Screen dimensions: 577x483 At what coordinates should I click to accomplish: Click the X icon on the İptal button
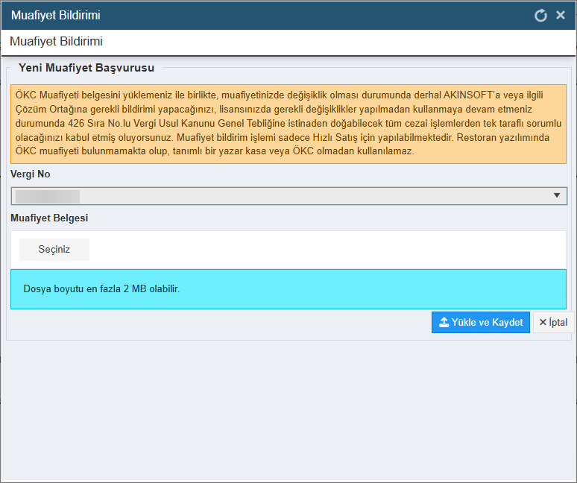[x=543, y=322]
